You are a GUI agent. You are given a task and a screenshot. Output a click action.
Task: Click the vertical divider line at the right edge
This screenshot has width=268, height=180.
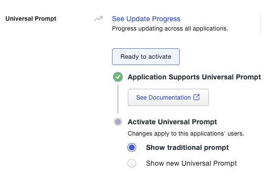(260, 23)
